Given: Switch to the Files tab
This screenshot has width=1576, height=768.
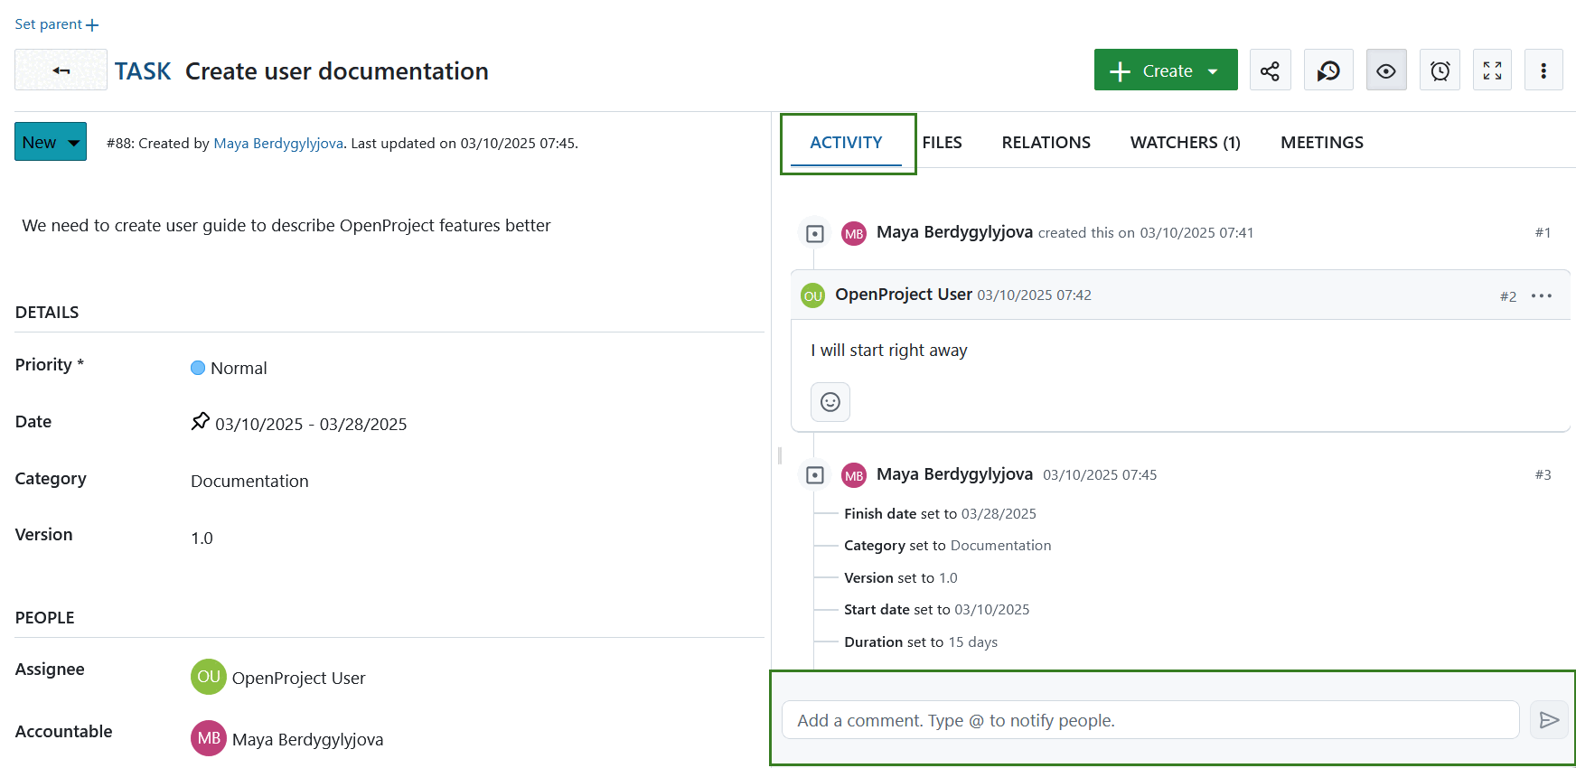Looking at the screenshot, I should [942, 143].
